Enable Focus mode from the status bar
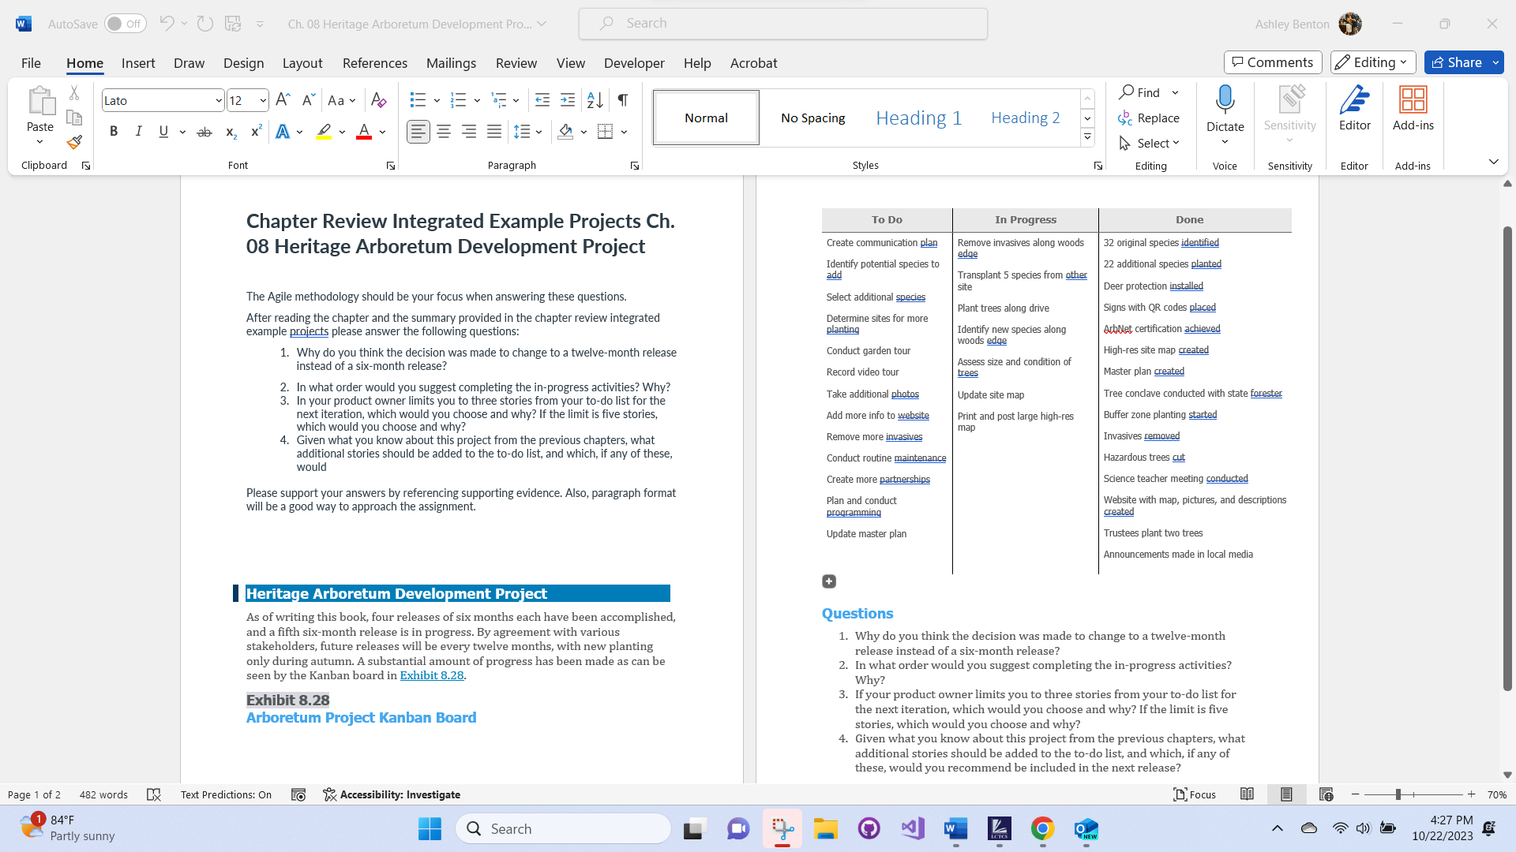This screenshot has height=852, width=1516. [x=1195, y=794]
